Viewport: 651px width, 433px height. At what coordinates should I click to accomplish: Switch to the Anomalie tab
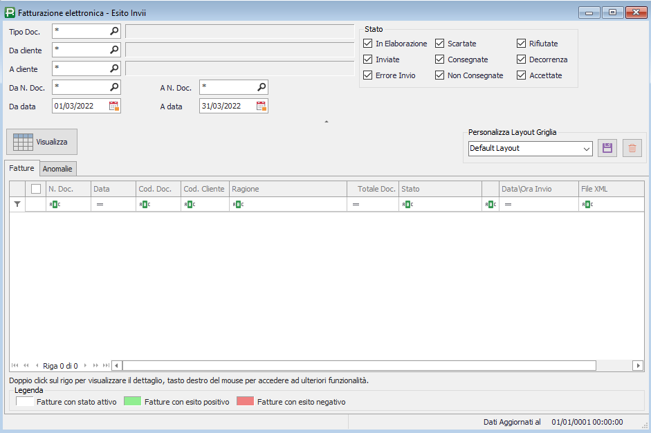pyautogui.click(x=58, y=169)
